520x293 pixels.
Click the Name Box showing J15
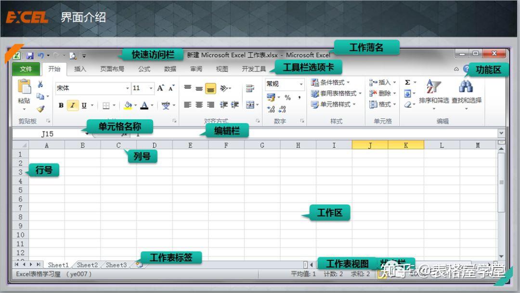point(48,134)
